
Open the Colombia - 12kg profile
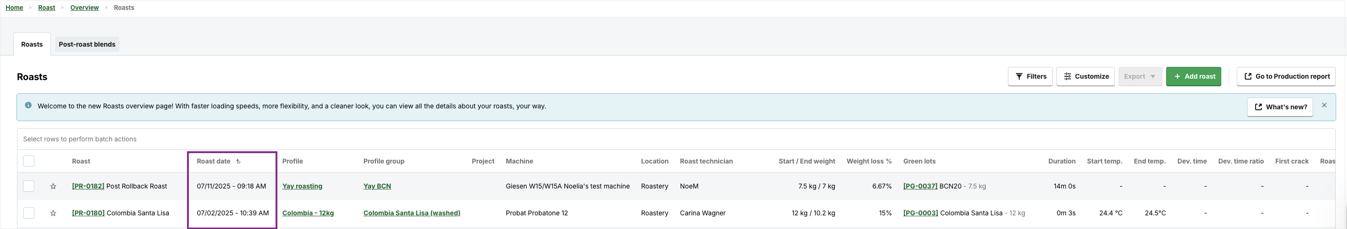308,213
